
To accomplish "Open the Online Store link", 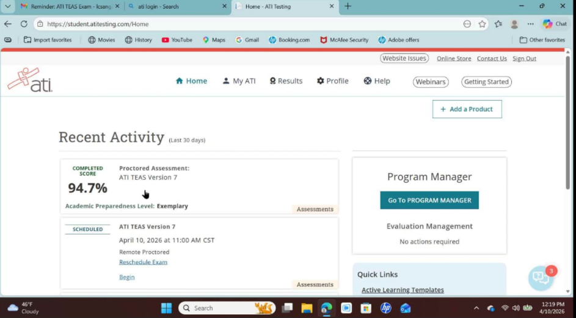I will pyautogui.click(x=454, y=58).
